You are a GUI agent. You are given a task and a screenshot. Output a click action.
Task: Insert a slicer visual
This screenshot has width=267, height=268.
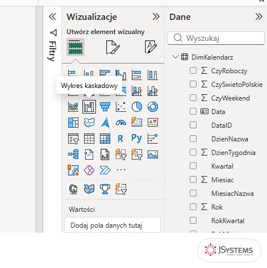tap(73, 139)
